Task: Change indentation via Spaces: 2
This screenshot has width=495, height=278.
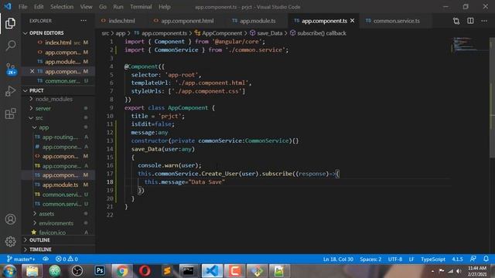Action: tap(370, 259)
